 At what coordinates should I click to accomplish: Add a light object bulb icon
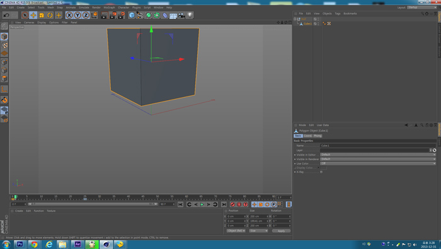coord(190,15)
